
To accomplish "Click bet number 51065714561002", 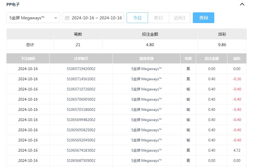I will point(81,79).
